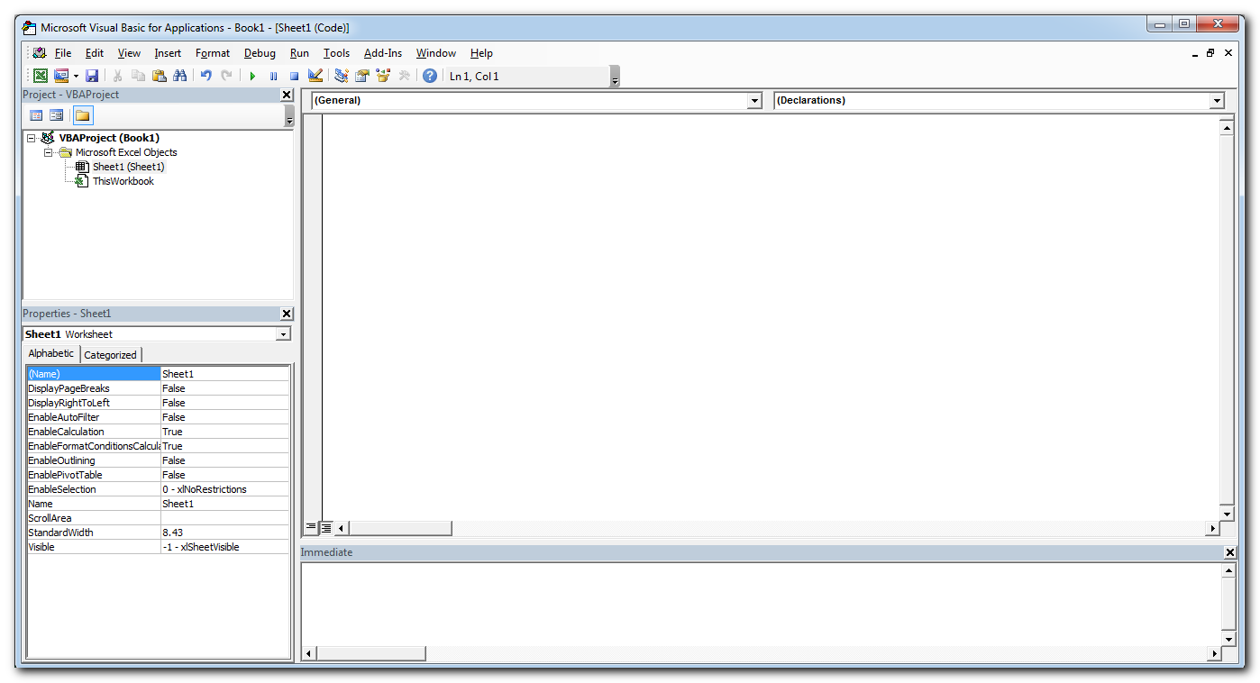Save the workbook with the floppy icon

[x=92, y=77]
